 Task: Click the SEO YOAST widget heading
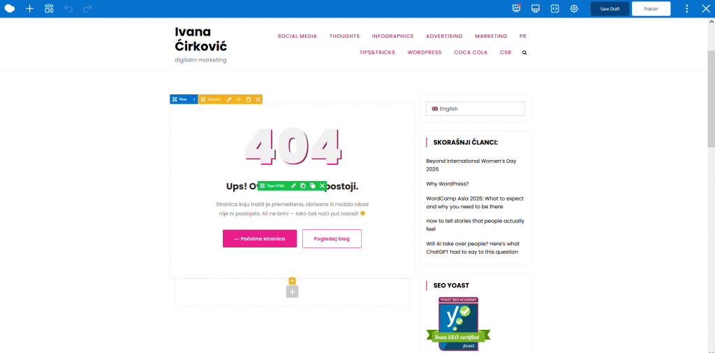[451, 285]
